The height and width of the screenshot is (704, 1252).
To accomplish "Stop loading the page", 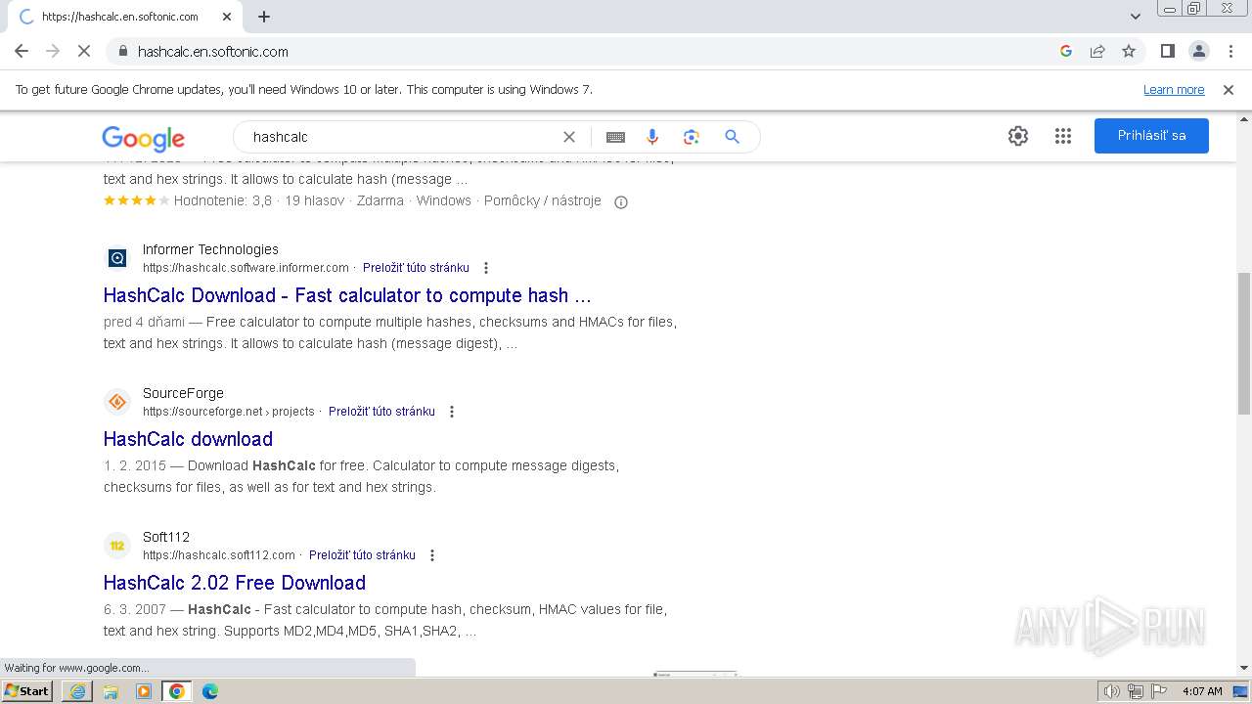I will pos(84,51).
